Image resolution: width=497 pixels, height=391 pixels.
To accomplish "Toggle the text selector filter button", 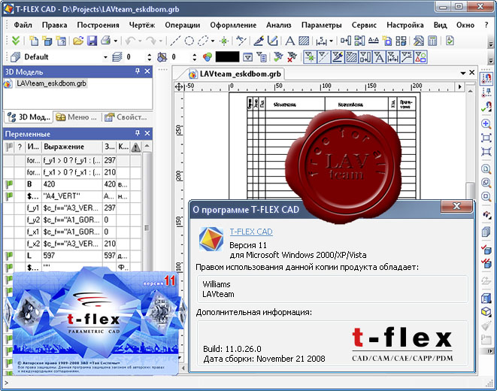I will [379, 57].
